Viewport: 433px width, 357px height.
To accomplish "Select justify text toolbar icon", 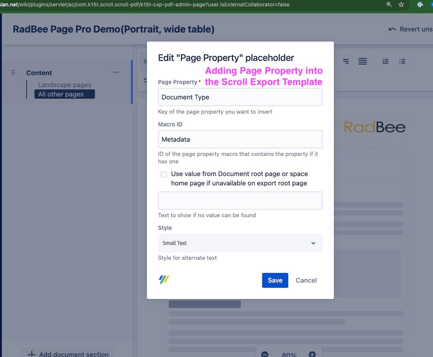I will [363, 61].
